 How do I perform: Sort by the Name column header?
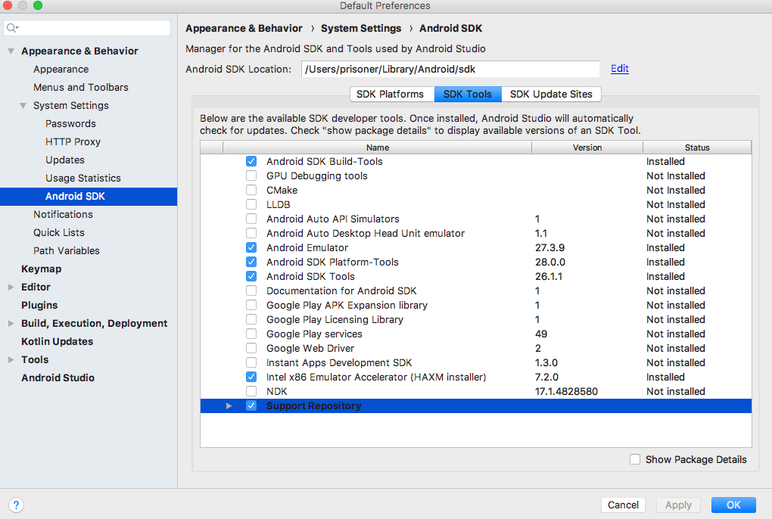point(377,148)
